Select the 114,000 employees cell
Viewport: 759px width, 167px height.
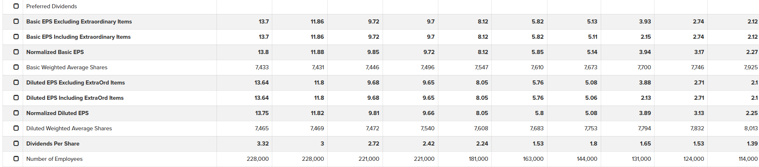pos(748,159)
